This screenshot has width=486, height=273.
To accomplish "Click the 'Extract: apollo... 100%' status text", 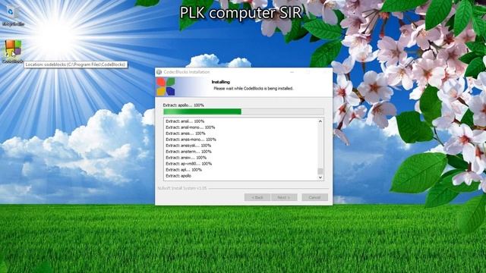I will 184,105.
